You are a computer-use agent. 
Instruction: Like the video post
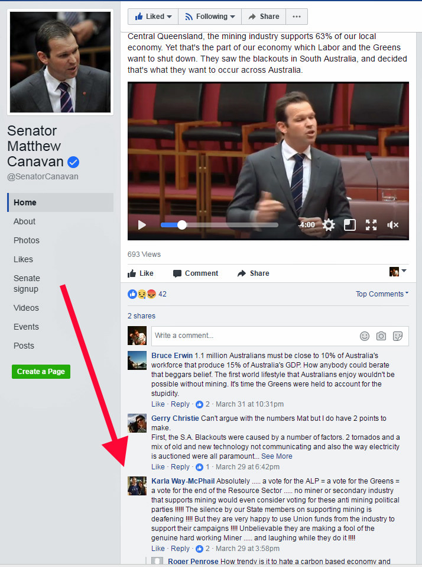point(141,273)
